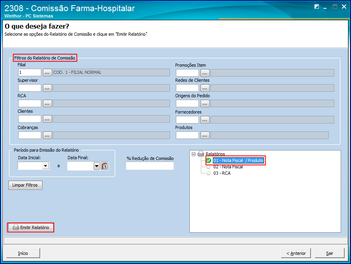The height and width of the screenshot is (264, 351).
Task: Focus the Promoções Item code input
Action: pyautogui.click(x=187, y=73)
